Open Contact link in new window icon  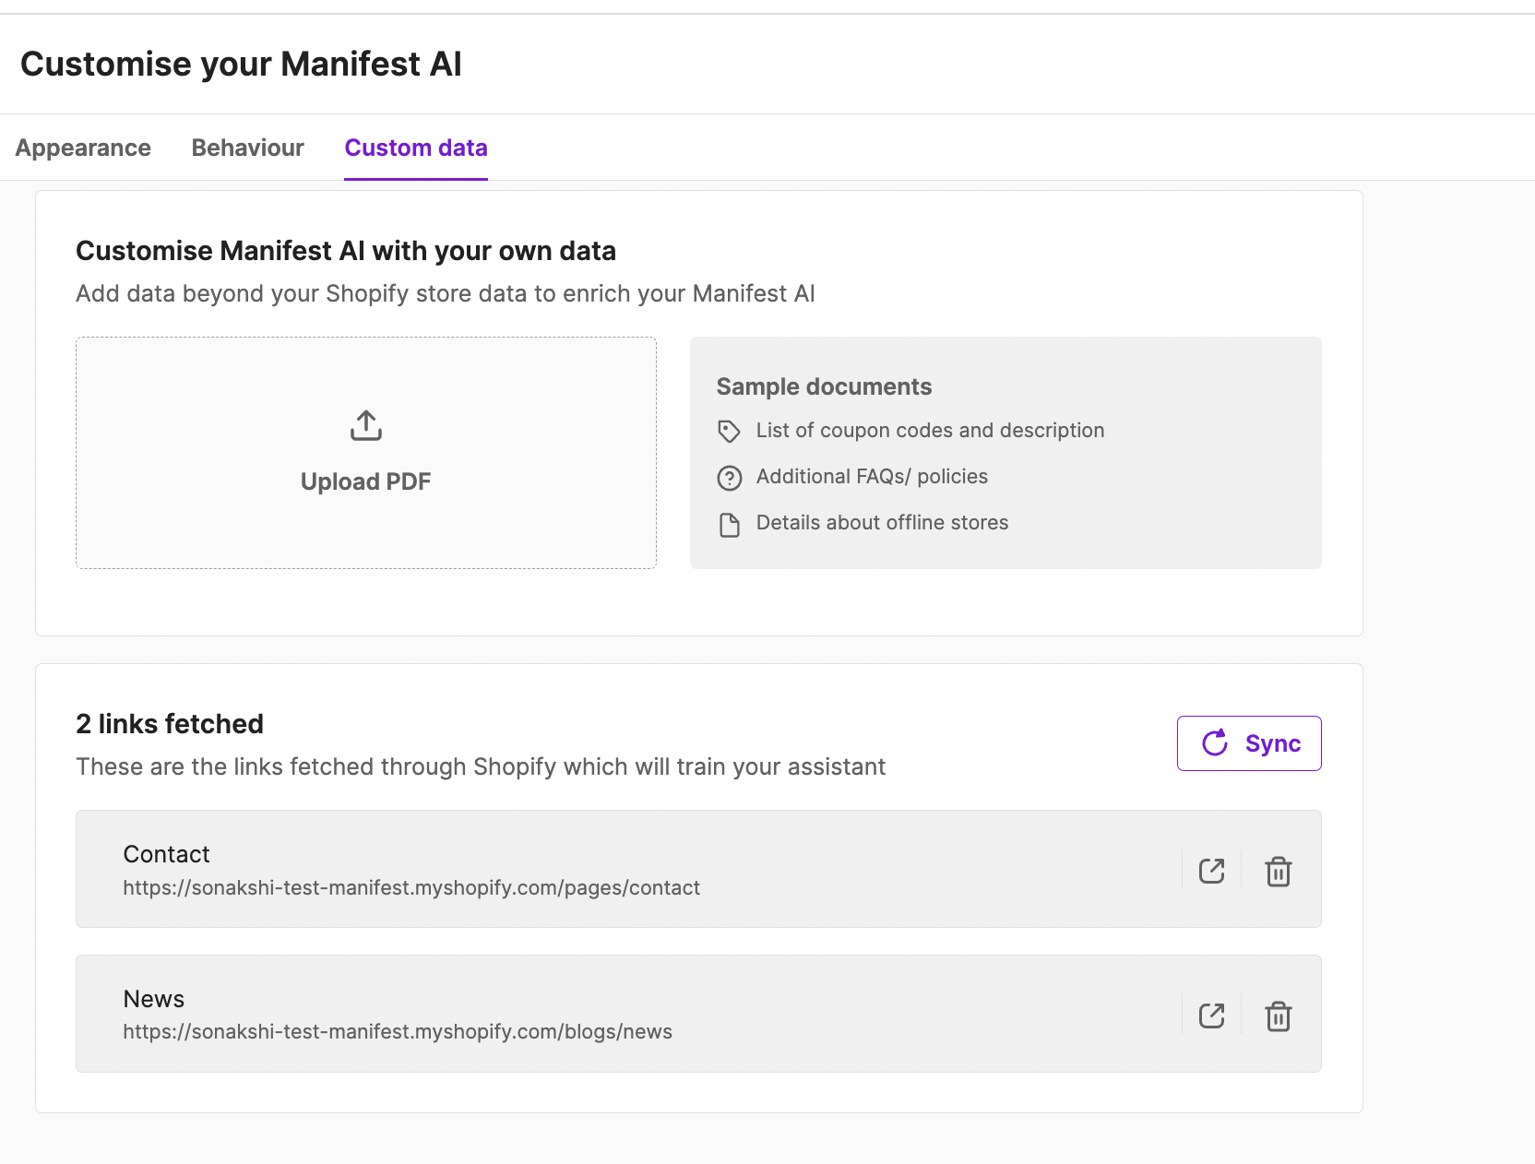(1211, 871)
